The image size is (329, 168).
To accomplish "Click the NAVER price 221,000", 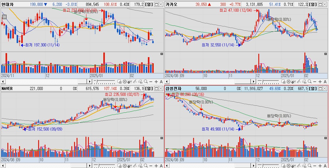I will pyautogui.click(x=36, y=88).
